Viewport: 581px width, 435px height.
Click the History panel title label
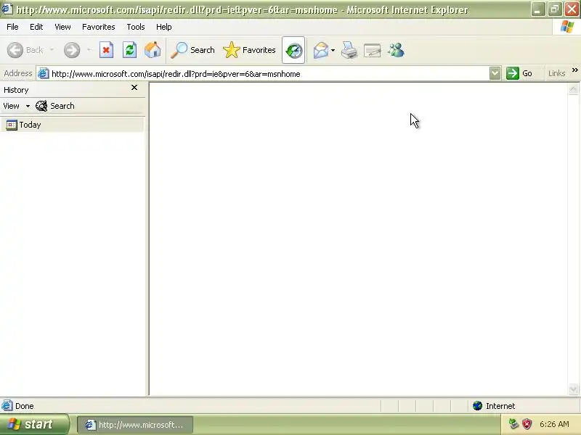[16, 90]
